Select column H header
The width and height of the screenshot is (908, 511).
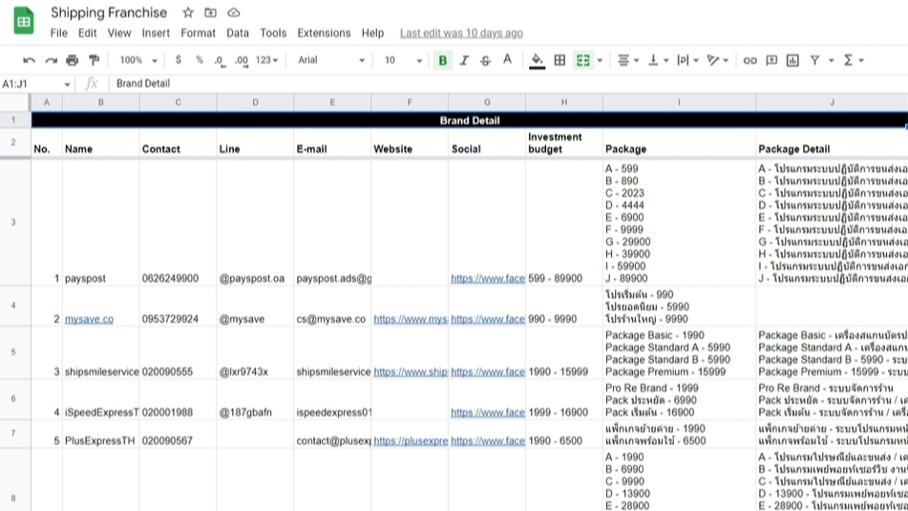(x=564, y=102)
